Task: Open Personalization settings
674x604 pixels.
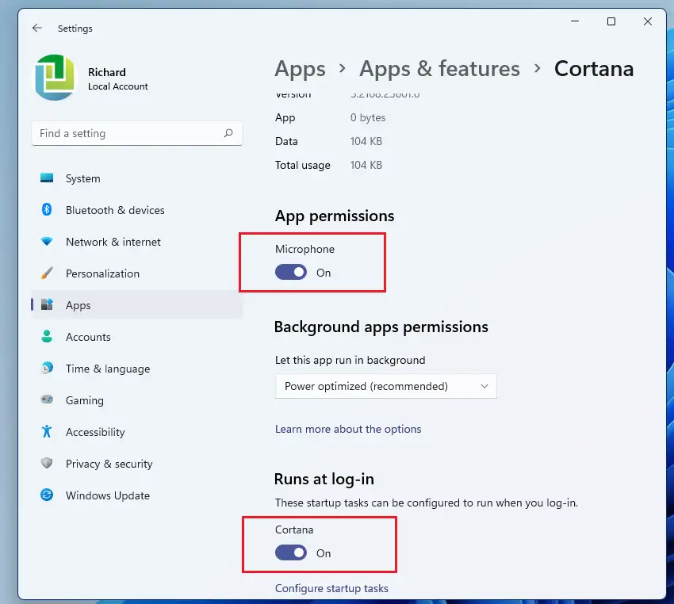Action: [x=137, y=273]
